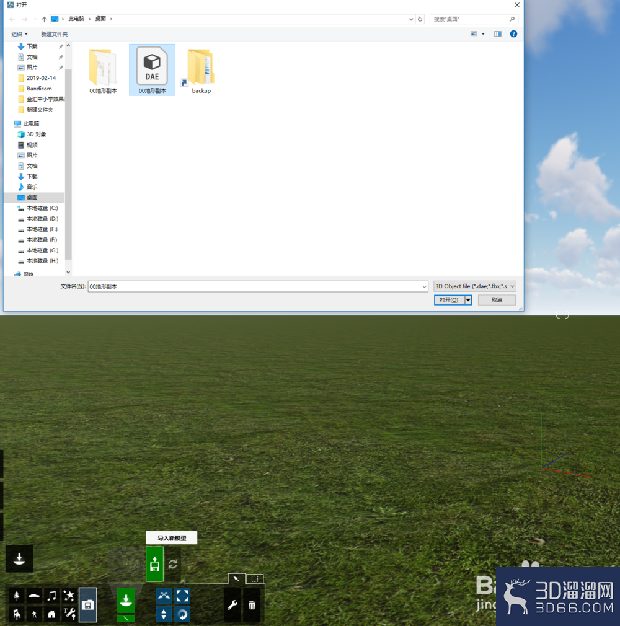Click the green place object button
This screenshot has width=620, height=626.
tap(126, 599)
